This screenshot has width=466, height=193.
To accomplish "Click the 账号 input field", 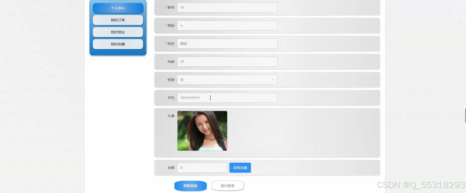I will [227, 8].
